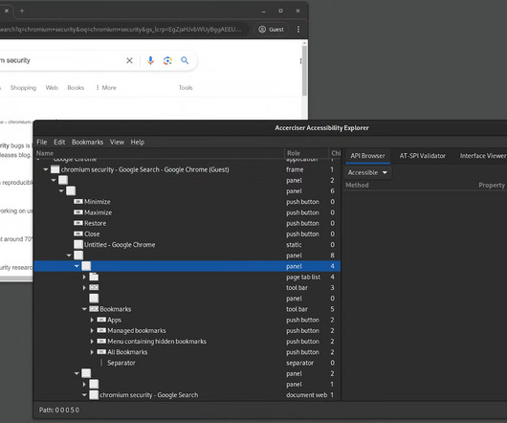The width and height of the screenshot is (507, 423).
Task: Click the microphone voice search icon in Chrome
Action: [150, 60]
